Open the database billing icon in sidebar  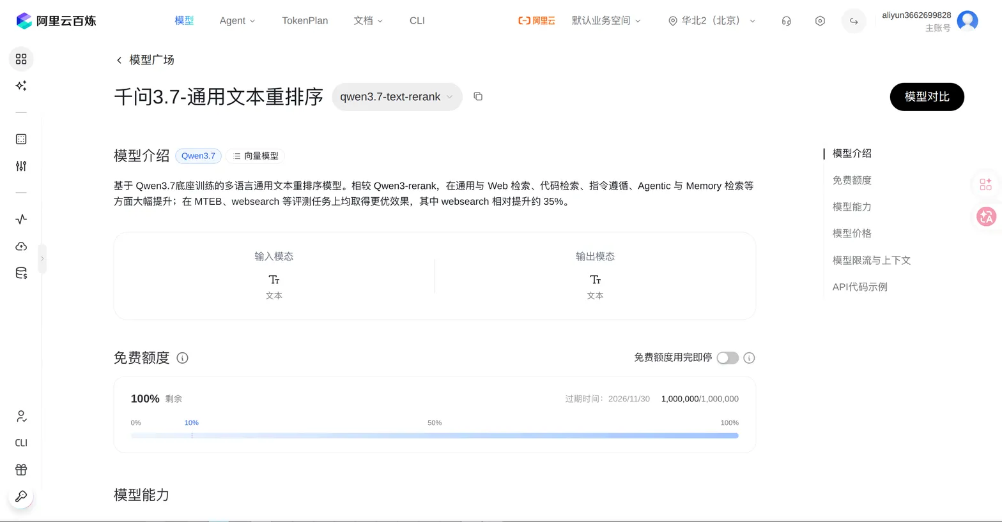coord(21,273)
